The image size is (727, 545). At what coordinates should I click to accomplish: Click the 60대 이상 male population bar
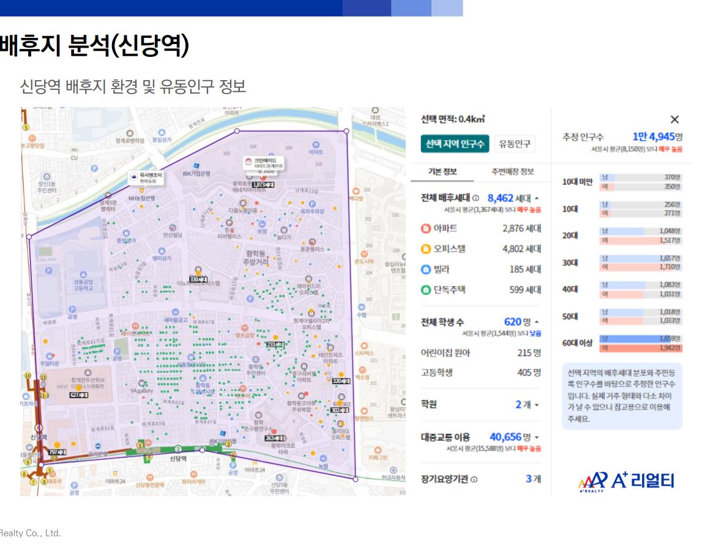pyautogui.click(x=641, y=339)
